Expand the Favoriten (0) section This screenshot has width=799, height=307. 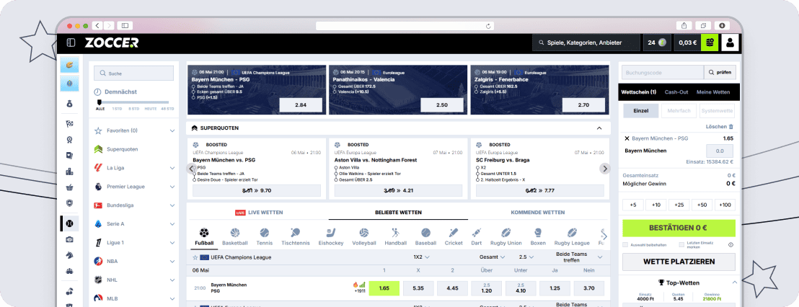[x=172, y=131]
